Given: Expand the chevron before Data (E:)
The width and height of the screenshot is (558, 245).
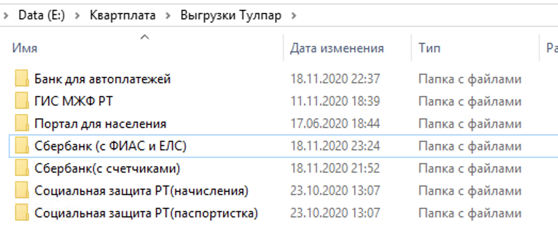Looking at the screenshot, I should pos(5,15).
